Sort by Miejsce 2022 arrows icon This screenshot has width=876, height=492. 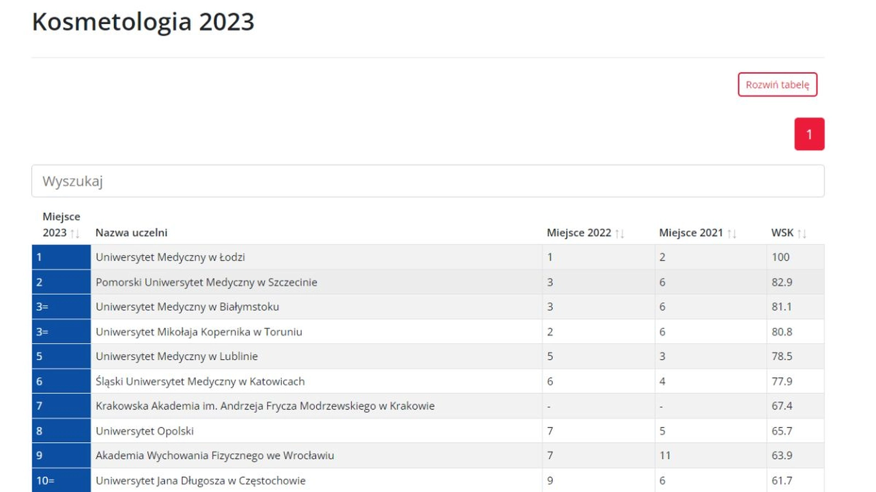coord(620,233)
